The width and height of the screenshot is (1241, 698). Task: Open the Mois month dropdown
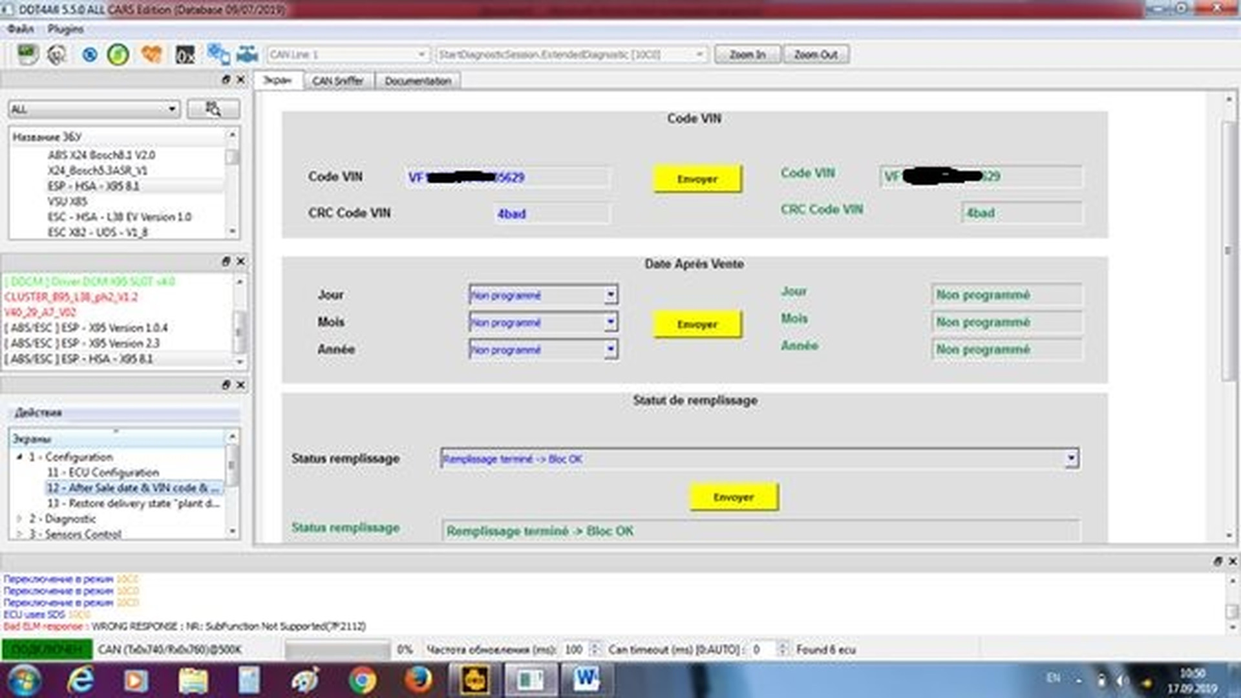pyautogui.click(x=610, y=322)
